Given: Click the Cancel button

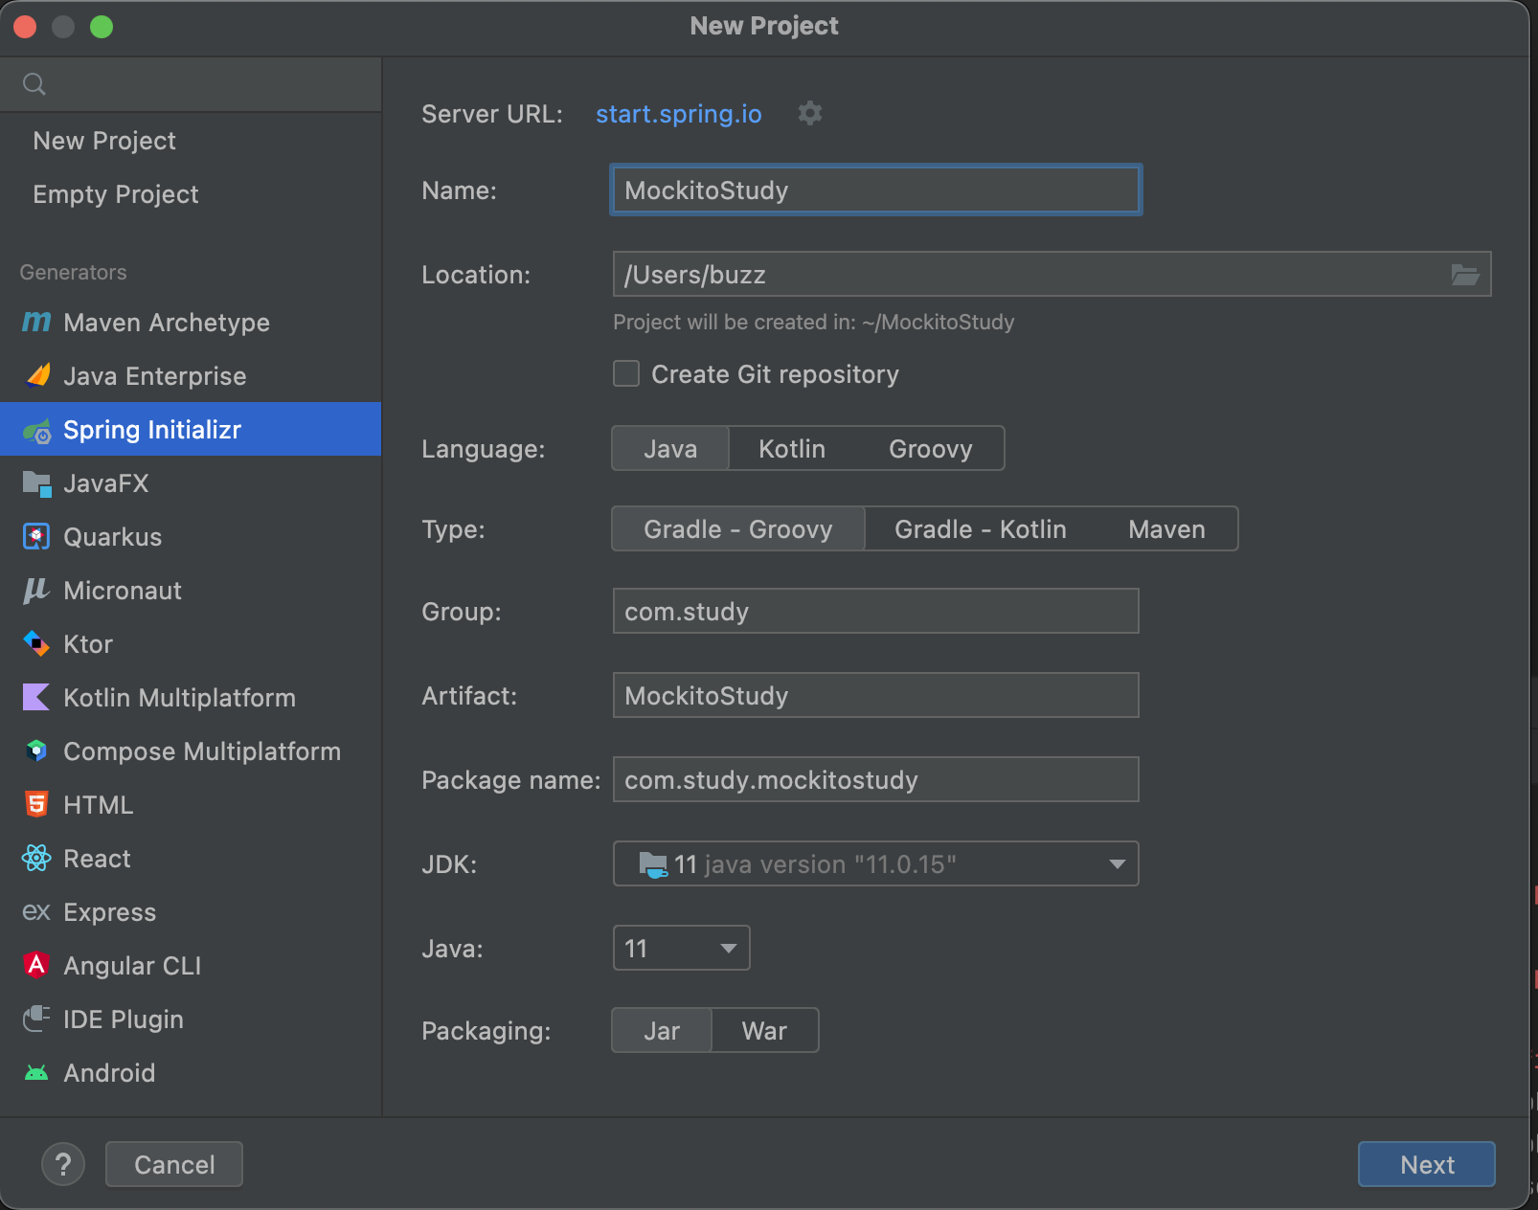Looking at the screenshot, I should coord(174,1164).
